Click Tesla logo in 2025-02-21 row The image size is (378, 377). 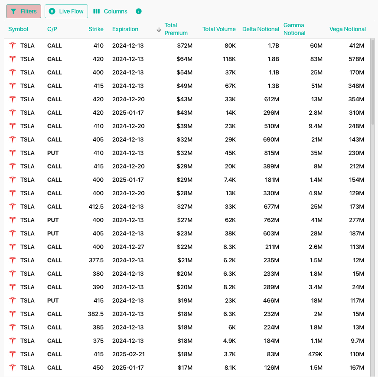tap(13, 354)
